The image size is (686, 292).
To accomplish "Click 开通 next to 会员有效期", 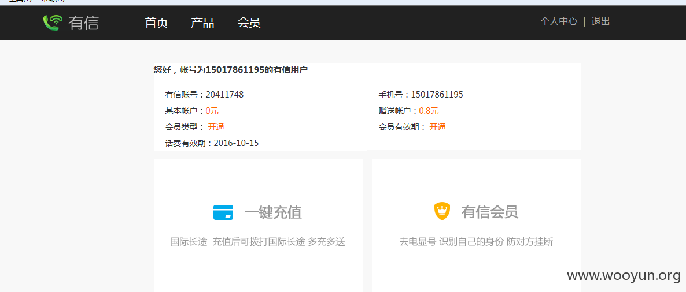I will pos(437,128).
